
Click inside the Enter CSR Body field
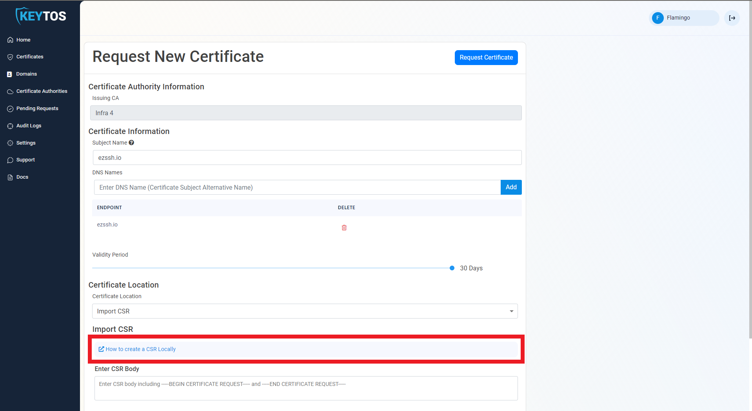tap(306, 388)
